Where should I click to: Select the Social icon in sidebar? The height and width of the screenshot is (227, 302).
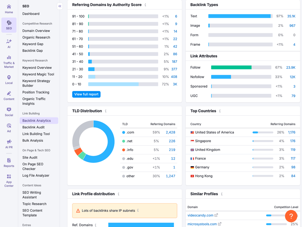9,110
